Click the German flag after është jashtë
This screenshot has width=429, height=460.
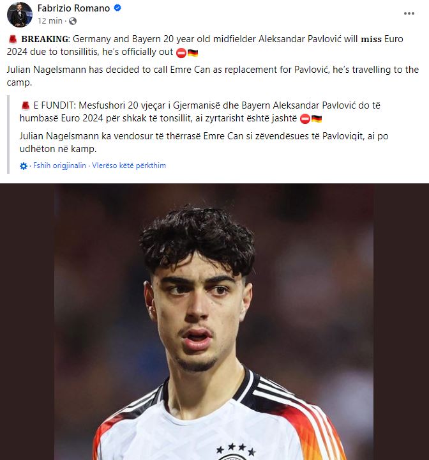tap(317, 119)
